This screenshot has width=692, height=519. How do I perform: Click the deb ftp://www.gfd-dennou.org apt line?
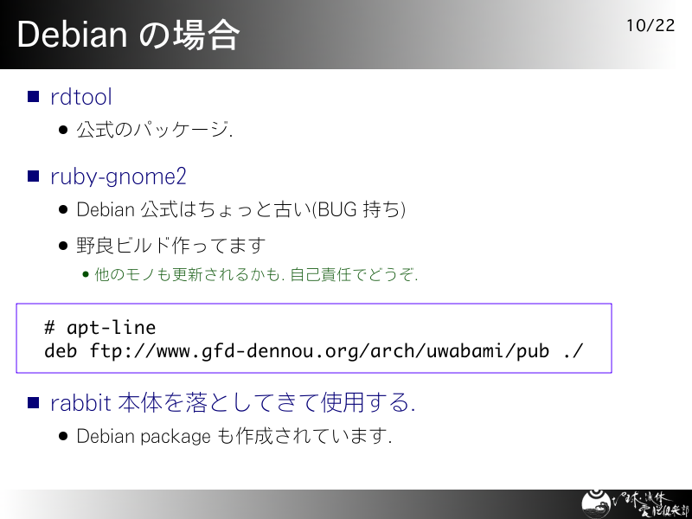[314, 351]
